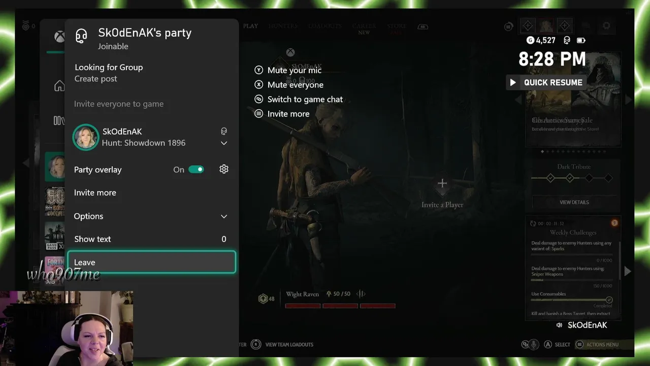650x366 pixels.
Task: Click the weekly challenges notification badge 9
Action: [x=614, y=223]
